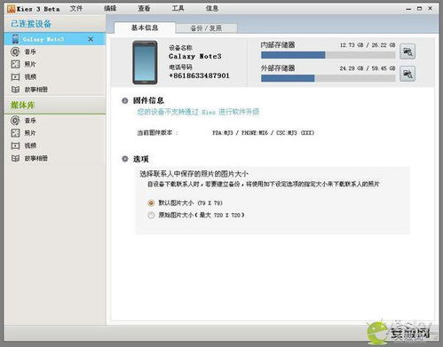Maximize the Kies window

419,9
